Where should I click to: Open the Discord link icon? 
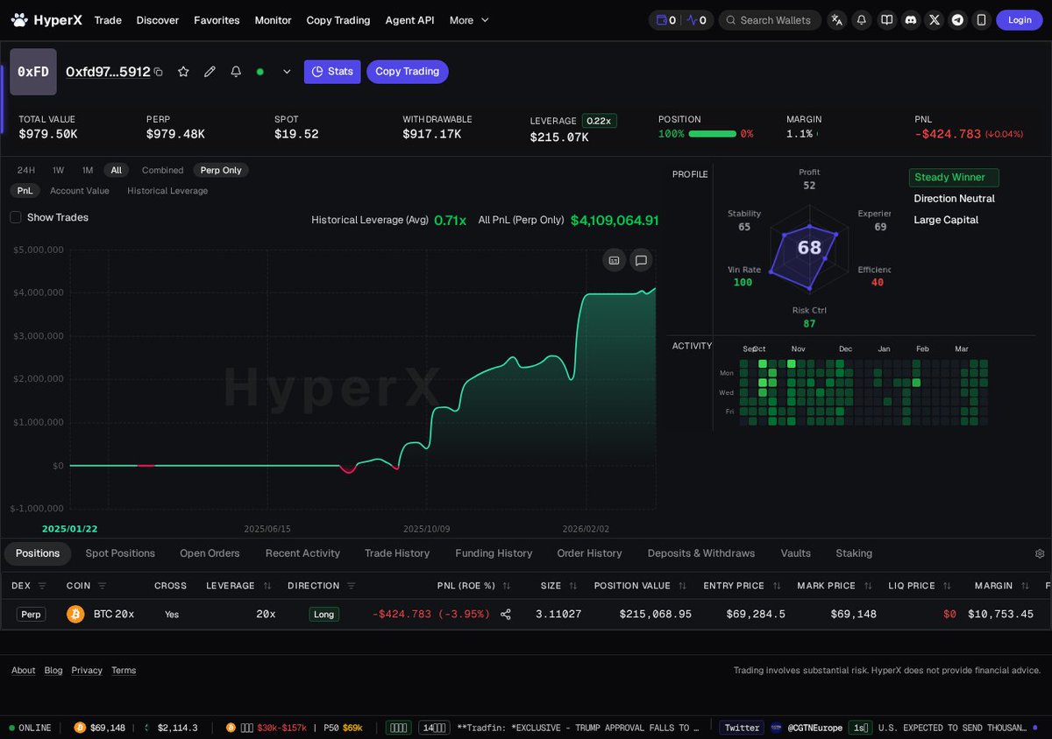[x=911, y=20]
